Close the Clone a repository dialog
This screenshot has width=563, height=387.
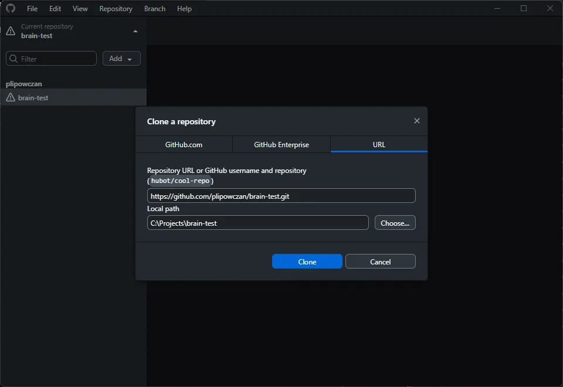pyautogui.click(x=416, y=121)
